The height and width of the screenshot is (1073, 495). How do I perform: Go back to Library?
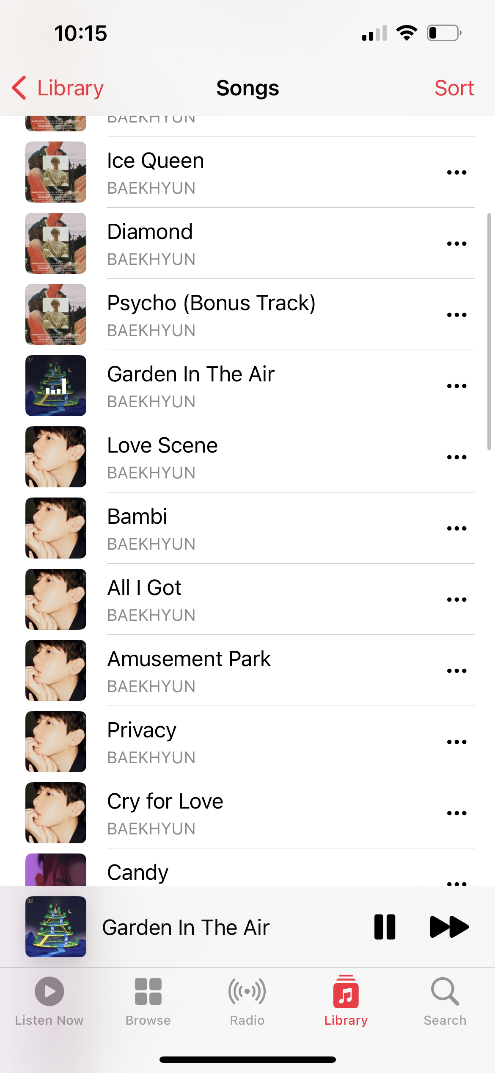[x=58, y=88]
